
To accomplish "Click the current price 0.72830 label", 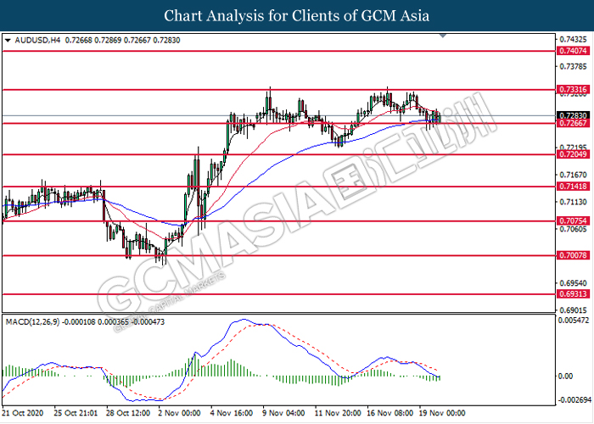I will tap(573, 115).
